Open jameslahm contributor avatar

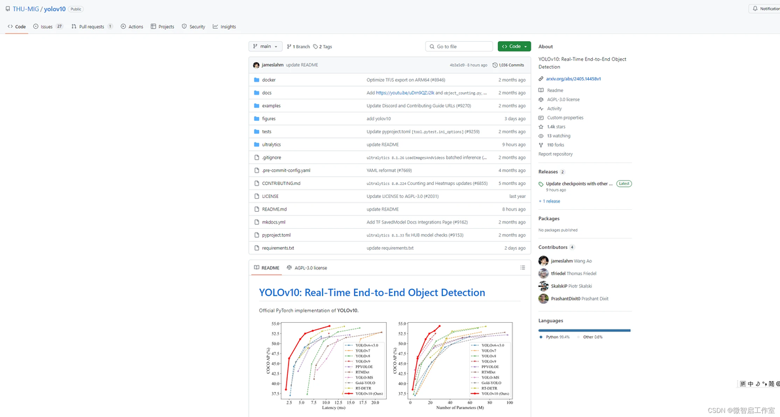click(543, 261)
